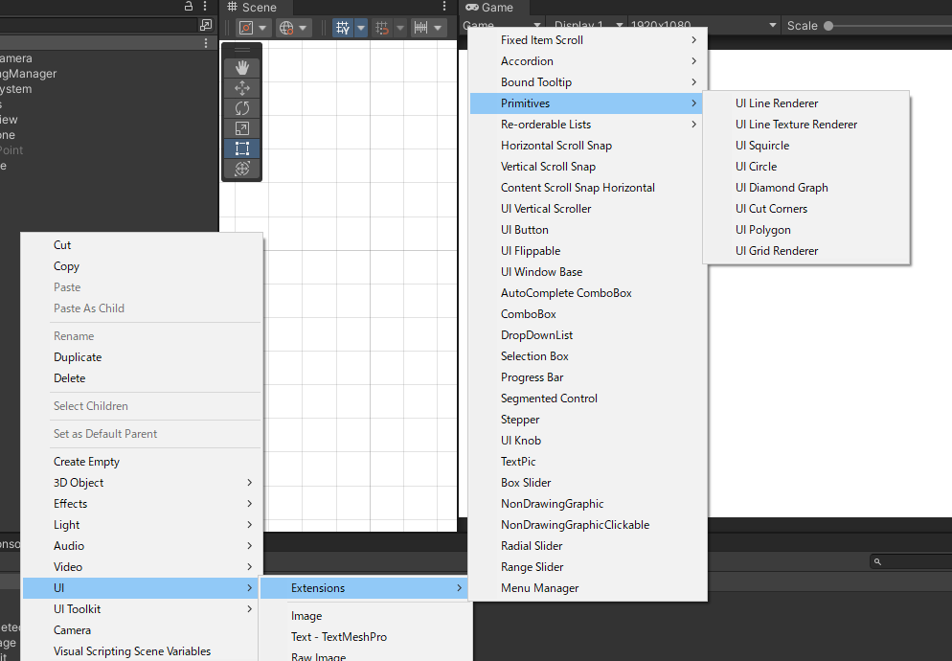The height and width of the screenshot is (661, 952).
Task: Open the Re-orderable Lists submenu
Action: (x=588, y=125)
